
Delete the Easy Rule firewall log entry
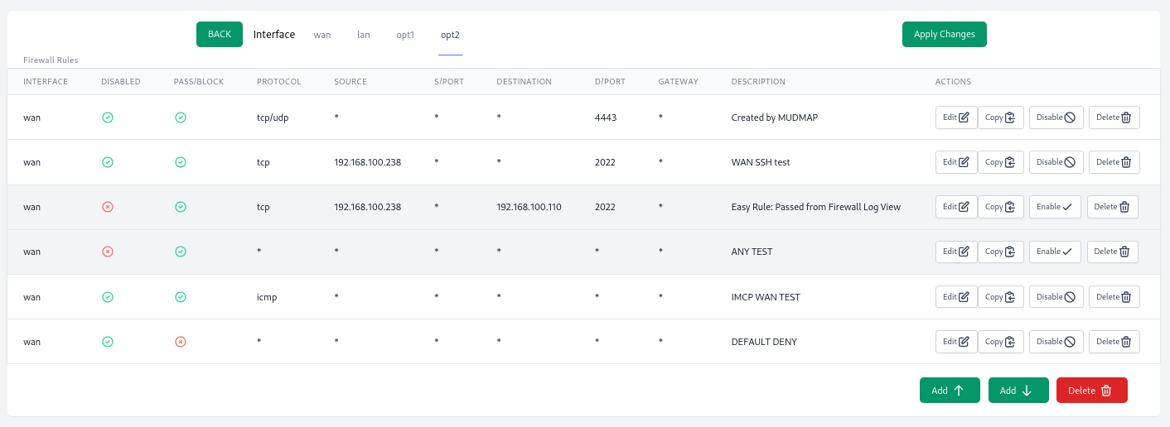click(1113, 207)
